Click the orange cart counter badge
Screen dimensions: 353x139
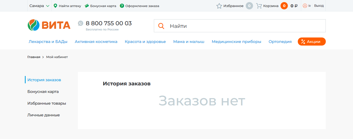tap(284, 6)
